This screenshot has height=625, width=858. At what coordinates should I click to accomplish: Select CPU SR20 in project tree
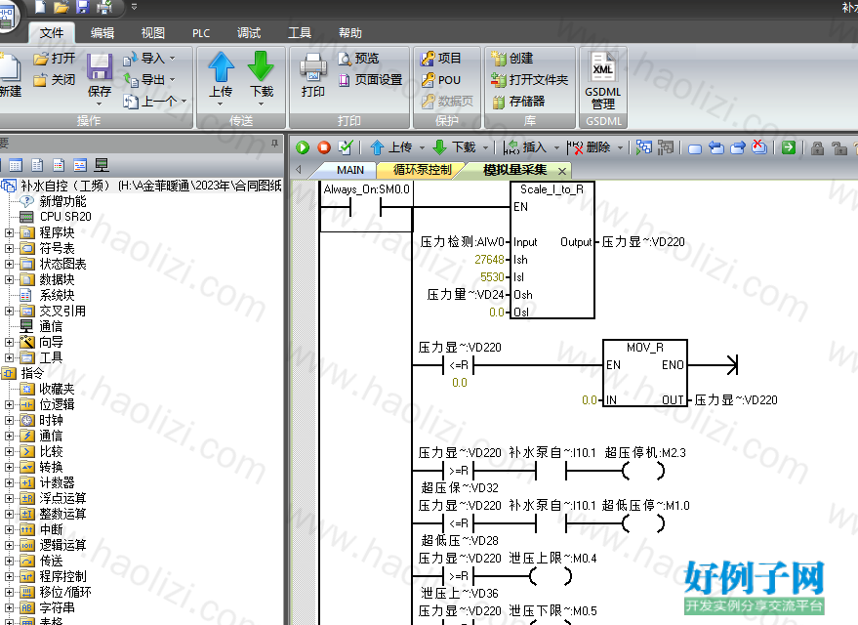pyautogui.click(x=65, y=217)
